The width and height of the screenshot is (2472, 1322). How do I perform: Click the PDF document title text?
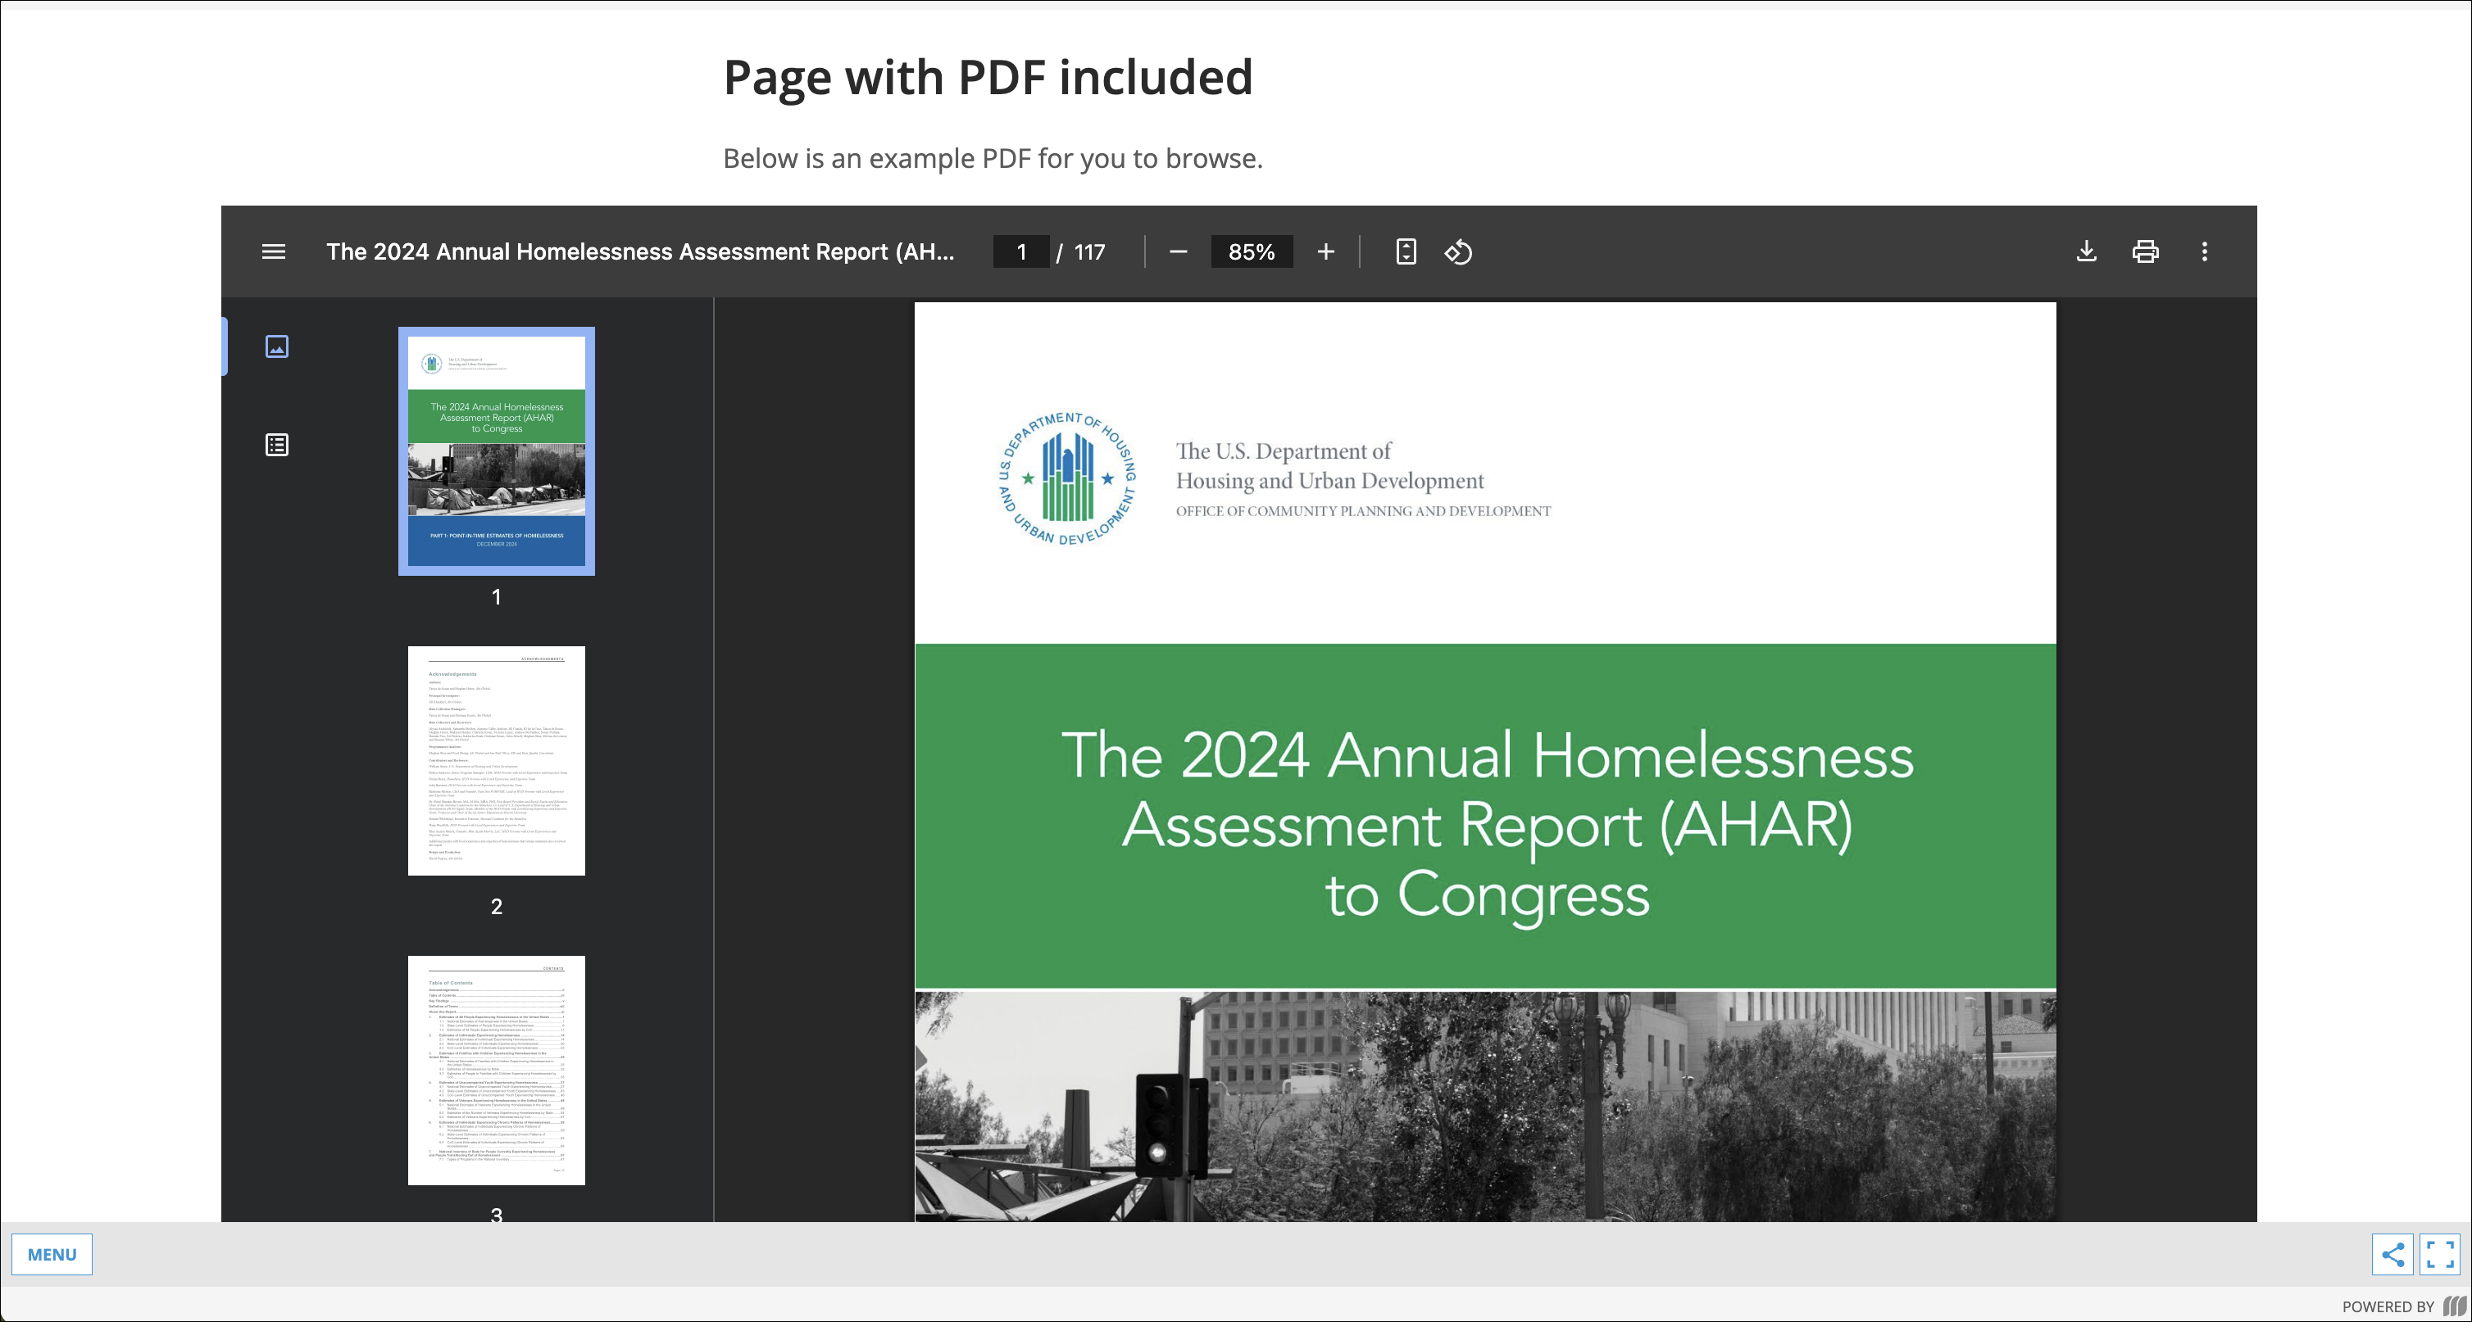pos(640,251)
